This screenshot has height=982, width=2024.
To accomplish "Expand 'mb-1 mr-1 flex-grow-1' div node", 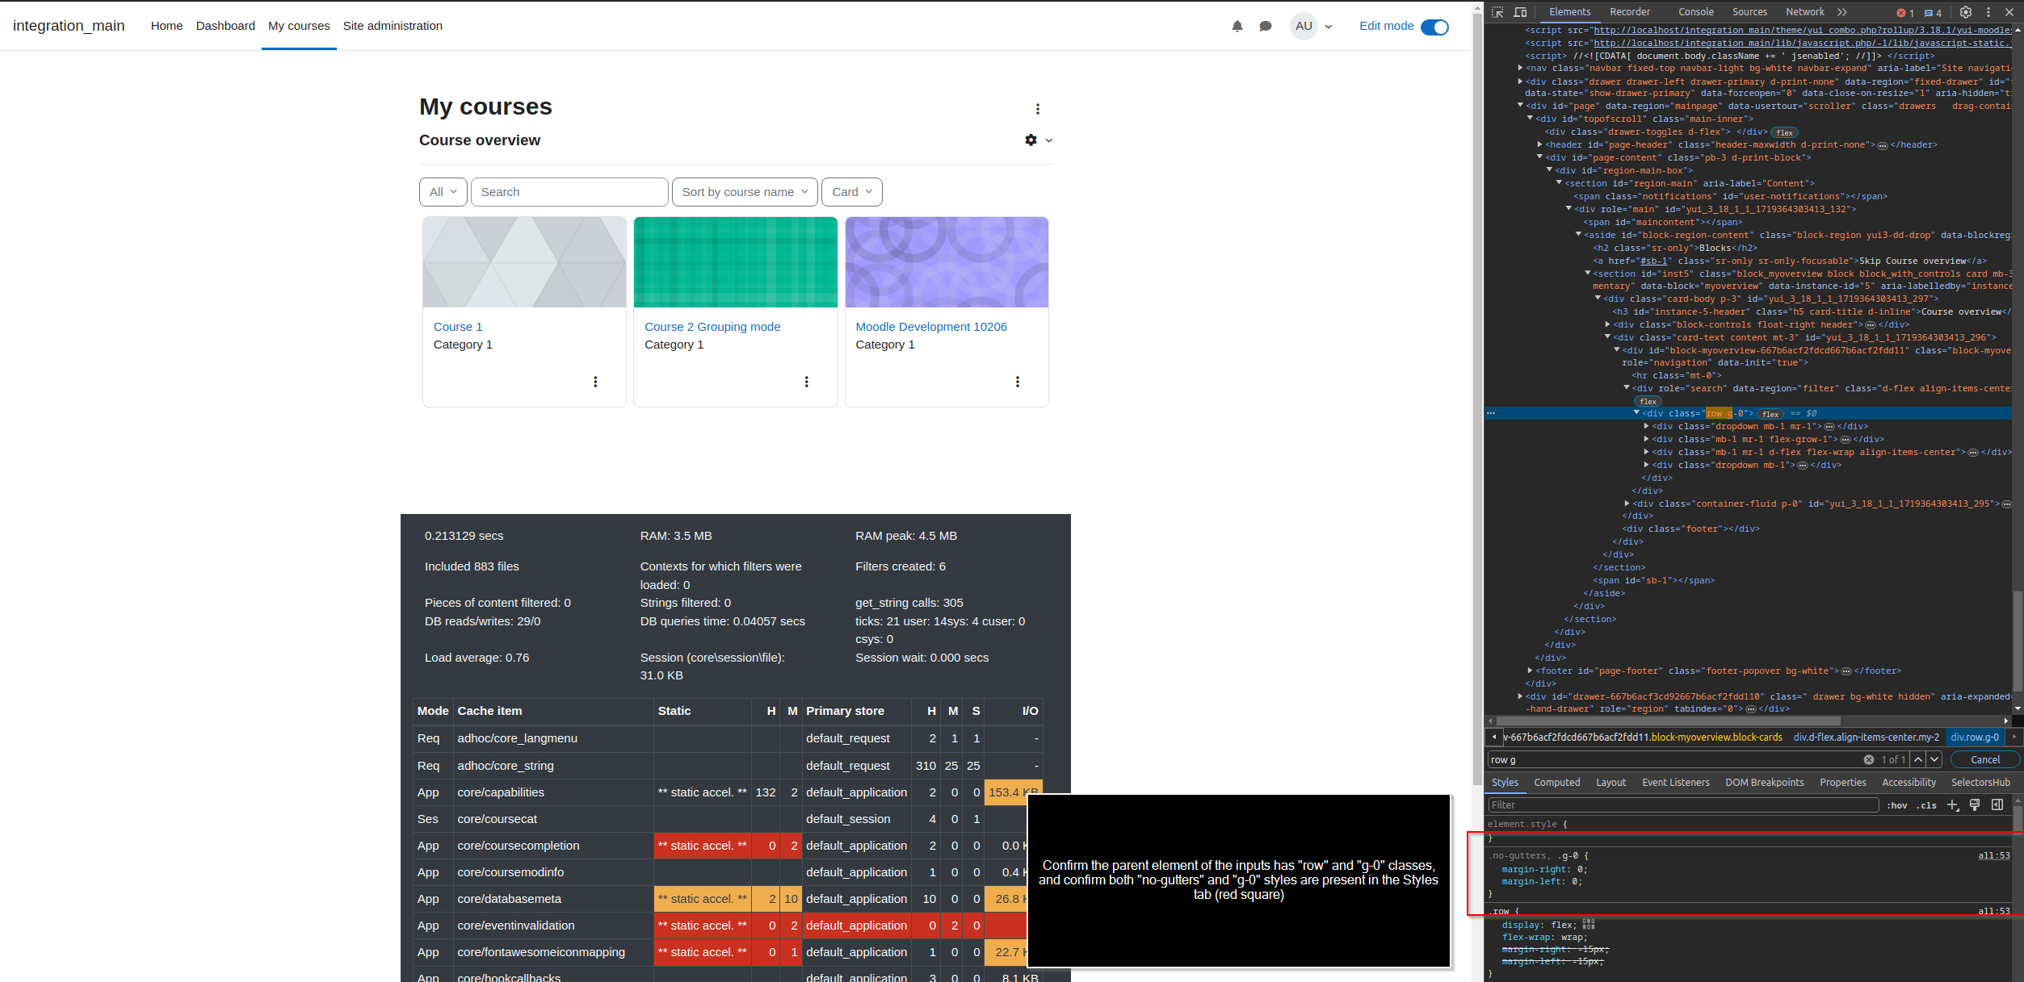I will (x=1646, y=439).
